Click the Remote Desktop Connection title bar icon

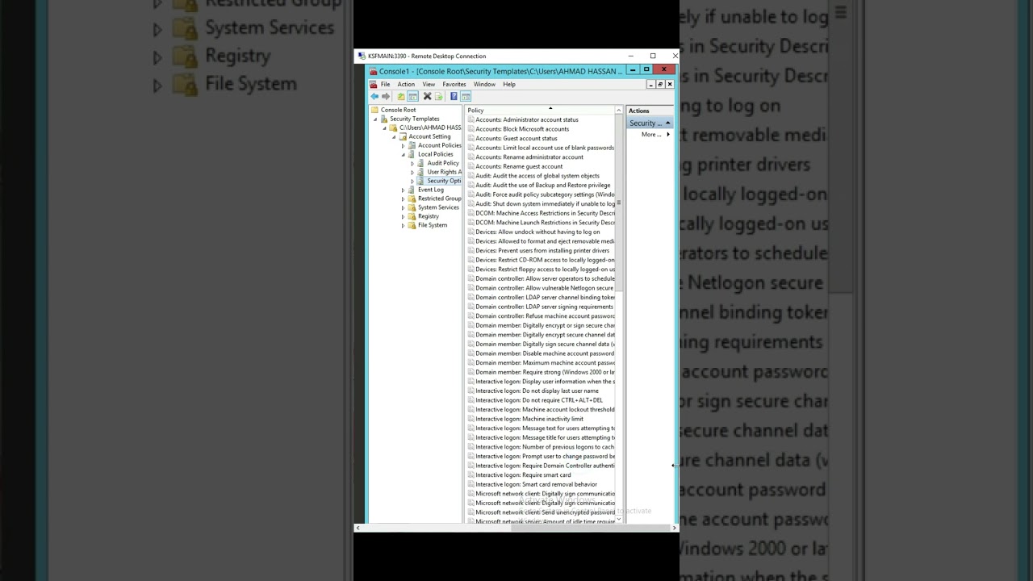click(362, 56)
